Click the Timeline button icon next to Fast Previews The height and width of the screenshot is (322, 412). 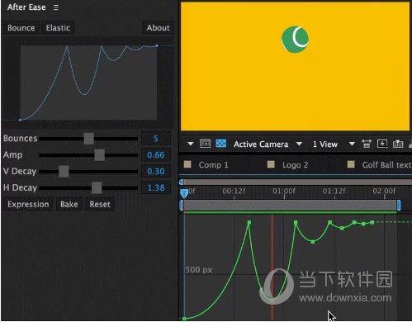(x=398, y=144)
